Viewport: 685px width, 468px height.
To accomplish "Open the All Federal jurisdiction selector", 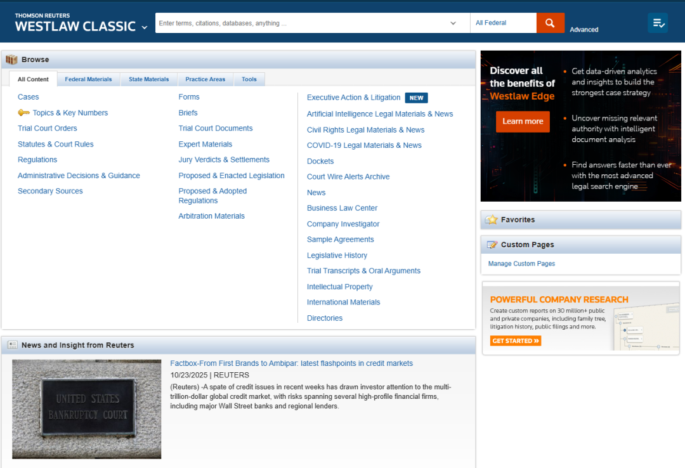I will 503,23.
